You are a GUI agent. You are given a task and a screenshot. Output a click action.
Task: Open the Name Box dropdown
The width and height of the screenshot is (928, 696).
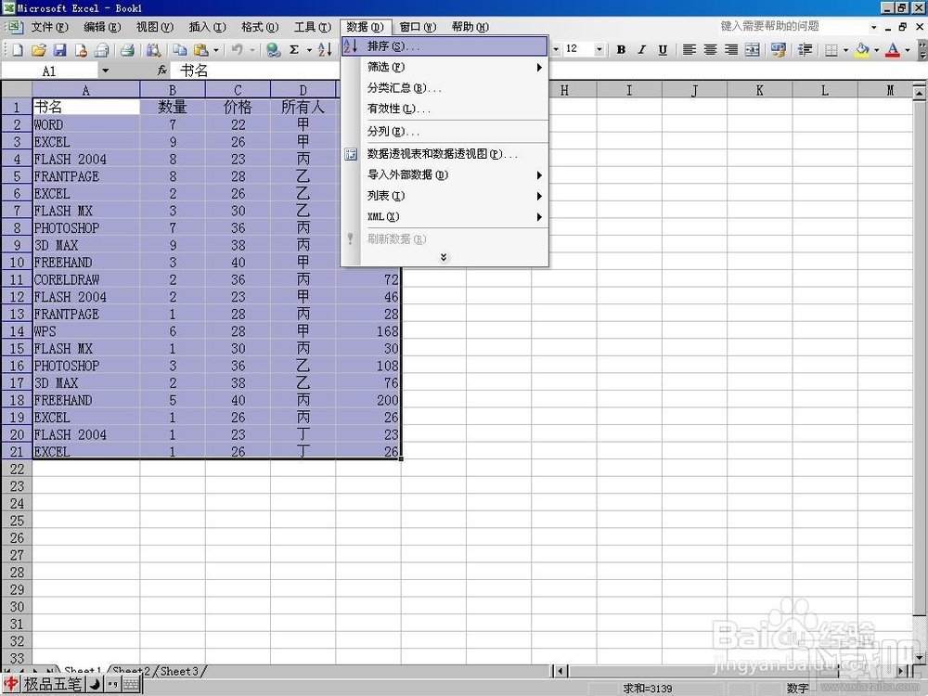click(108, 70)
